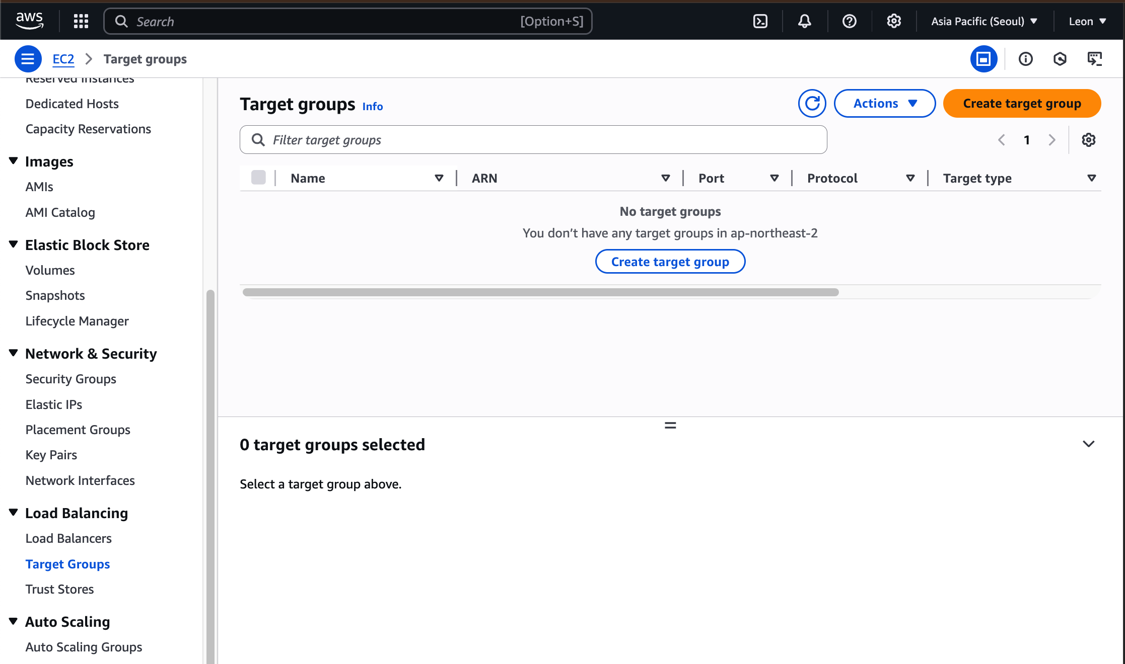
Task: Open AWS services grid menu
Action: coord(81,21)
